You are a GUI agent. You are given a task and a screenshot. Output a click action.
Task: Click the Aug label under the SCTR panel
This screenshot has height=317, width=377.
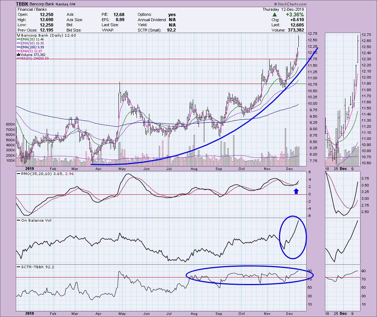(x=194, y=314)
